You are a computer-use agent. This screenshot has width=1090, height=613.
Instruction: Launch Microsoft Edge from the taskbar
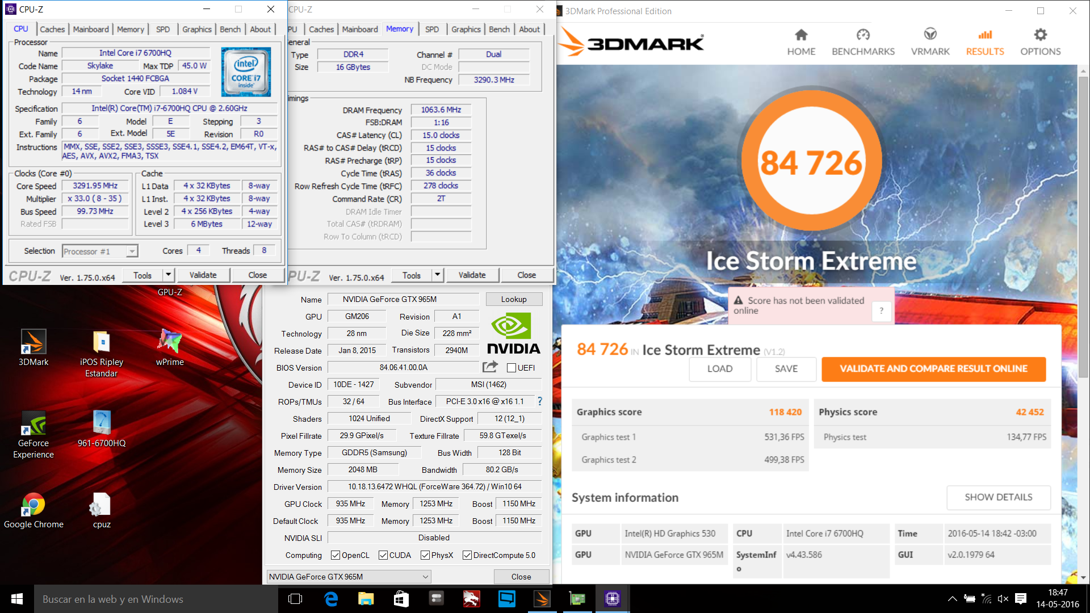coord(331,599)
